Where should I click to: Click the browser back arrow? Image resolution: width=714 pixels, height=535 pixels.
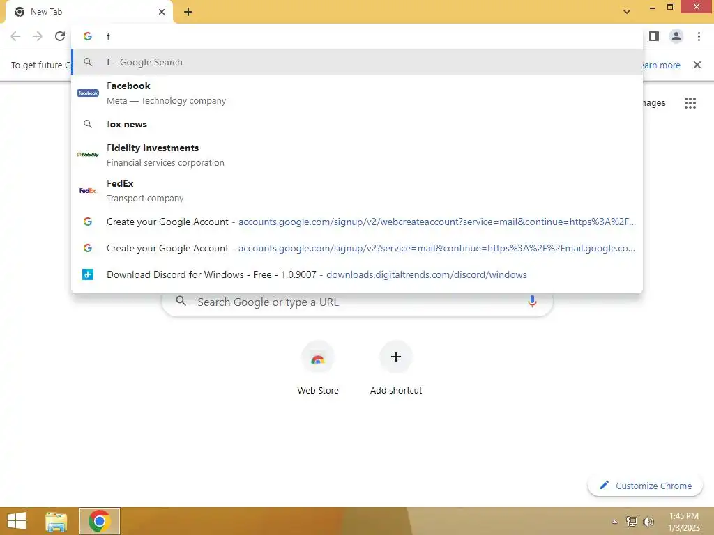pyautogui.click(x=15, y=36)
